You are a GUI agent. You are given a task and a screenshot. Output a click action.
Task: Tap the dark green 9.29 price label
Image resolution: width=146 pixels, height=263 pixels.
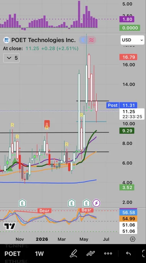(x=127, y=131)
